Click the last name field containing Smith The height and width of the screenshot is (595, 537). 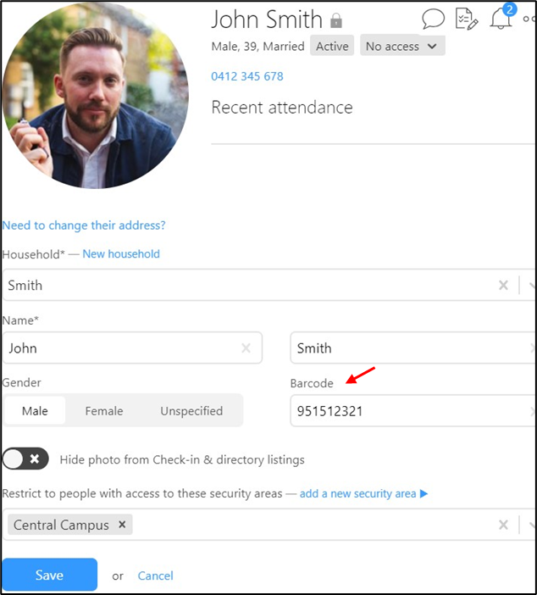(x=413, y=348)
